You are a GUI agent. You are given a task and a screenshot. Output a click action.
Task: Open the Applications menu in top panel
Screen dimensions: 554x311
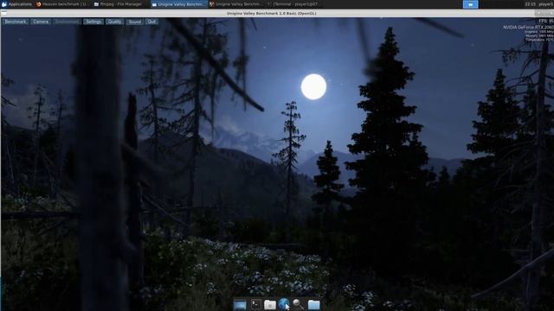pos(16,4)
